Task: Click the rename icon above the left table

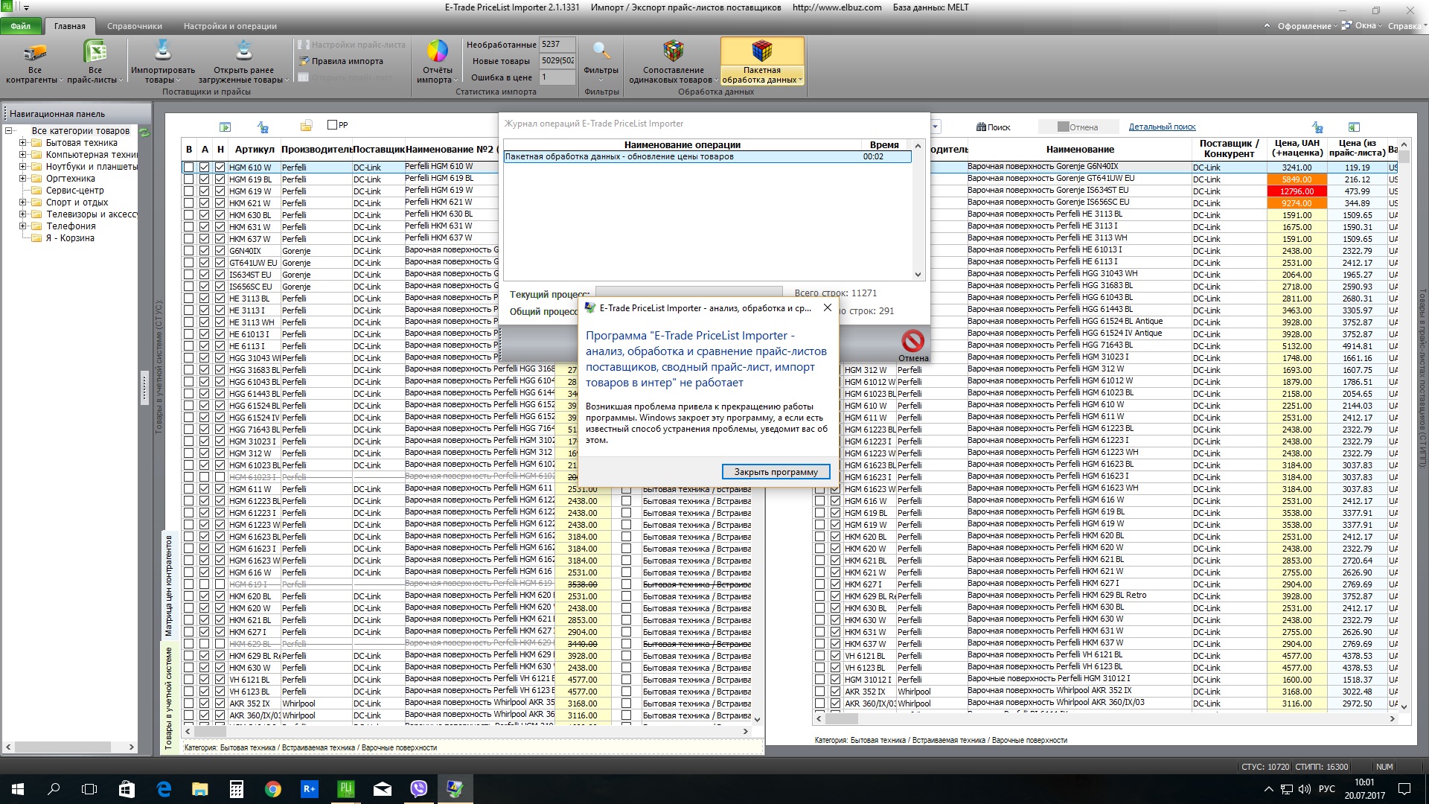Action: click(263, 127)
